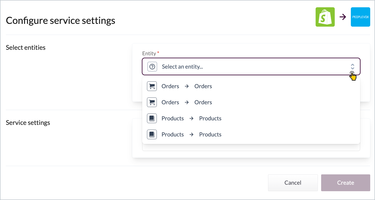Screen dimensions: 375x200
Task: Click the Select an entity placeholder text
Action: 182,66
